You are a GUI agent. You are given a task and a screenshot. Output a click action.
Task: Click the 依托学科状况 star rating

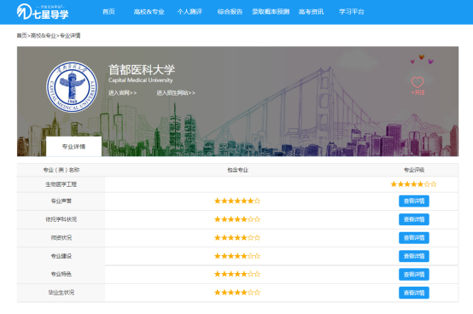[x=237, y=219]
